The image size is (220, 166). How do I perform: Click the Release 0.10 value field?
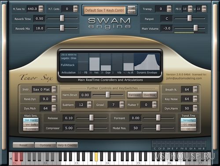69,118
